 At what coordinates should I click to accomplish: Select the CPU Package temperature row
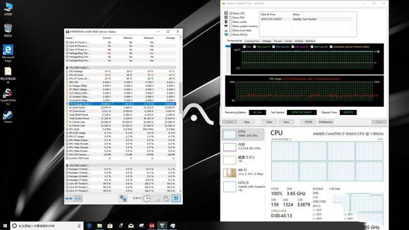[121, 71]
